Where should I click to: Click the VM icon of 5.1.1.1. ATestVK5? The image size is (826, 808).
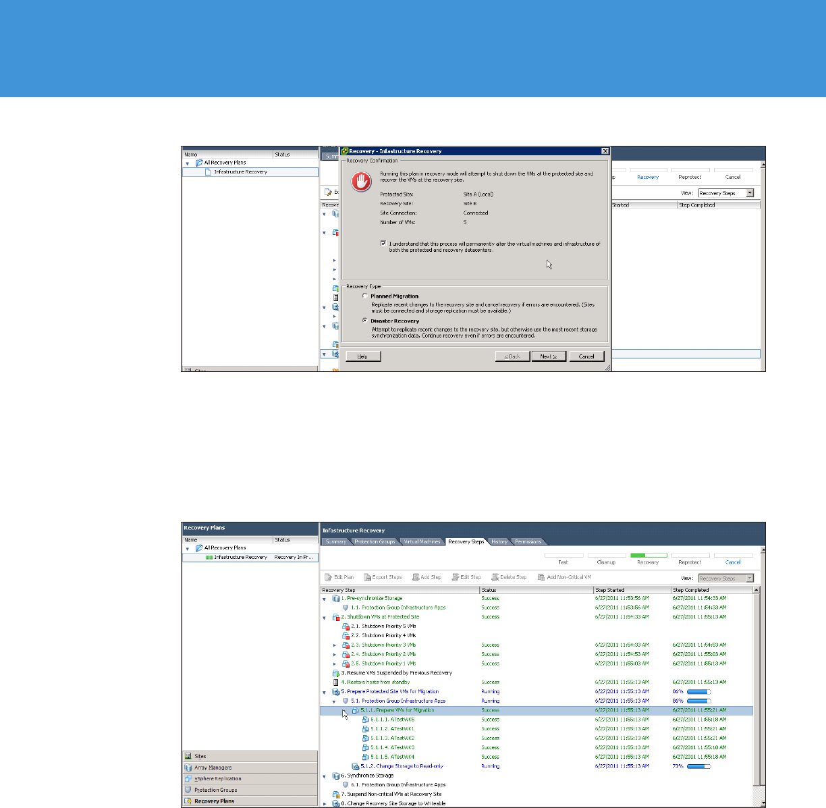(366, 720)
